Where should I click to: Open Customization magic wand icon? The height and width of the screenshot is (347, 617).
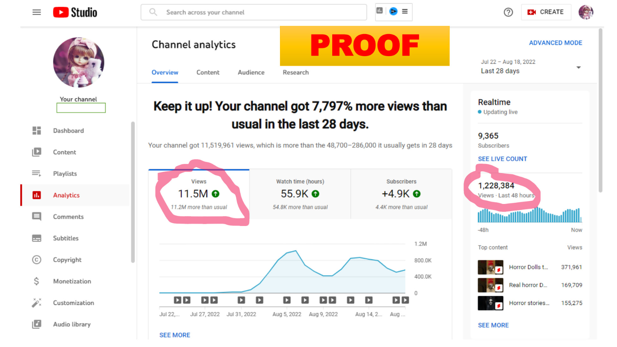[37, 303]
